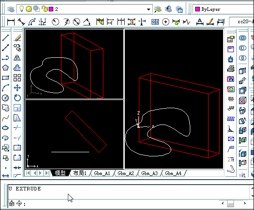This screenshot has width=254, height=210.
Task: Select the Array tool
Action: pos(17,78)
